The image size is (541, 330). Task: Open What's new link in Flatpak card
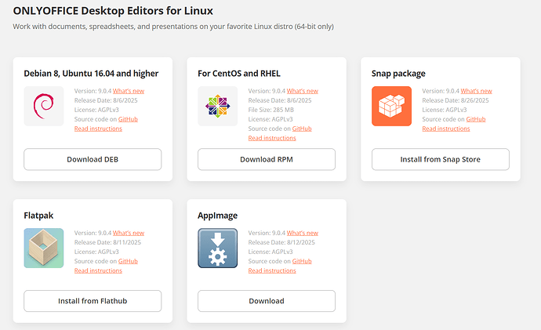pyautogui.click(x=129, y=233)
